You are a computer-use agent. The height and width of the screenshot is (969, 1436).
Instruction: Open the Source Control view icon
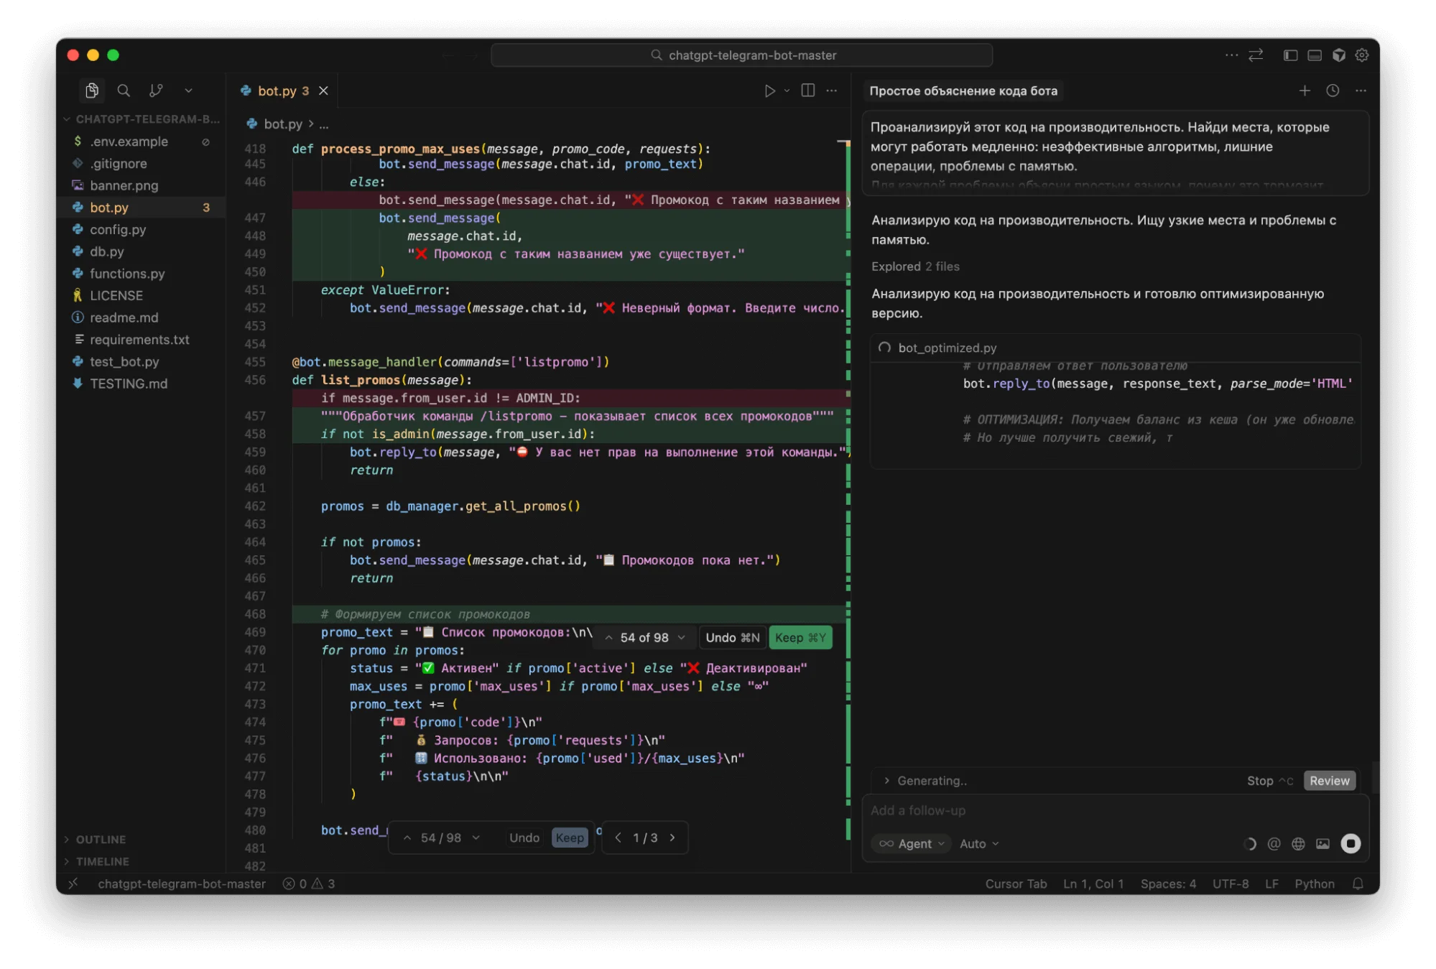[x=156, y=91]
